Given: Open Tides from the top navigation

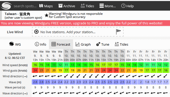Looking at the screenshot, I should pyautogui.click(x=87, y=6).
